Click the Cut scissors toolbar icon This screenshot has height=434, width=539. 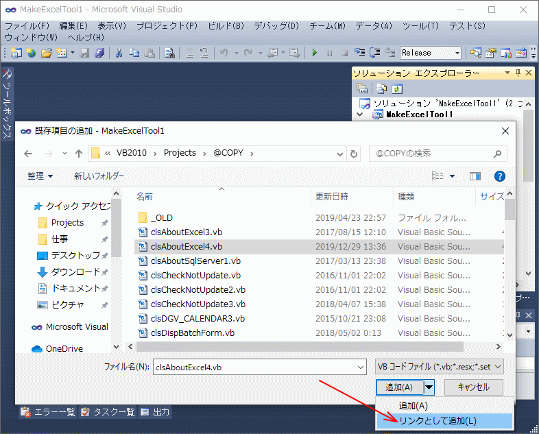[119, 53]
